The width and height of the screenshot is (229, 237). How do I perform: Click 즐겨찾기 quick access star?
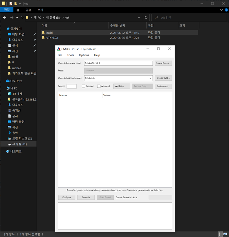[x=8, y=29]
